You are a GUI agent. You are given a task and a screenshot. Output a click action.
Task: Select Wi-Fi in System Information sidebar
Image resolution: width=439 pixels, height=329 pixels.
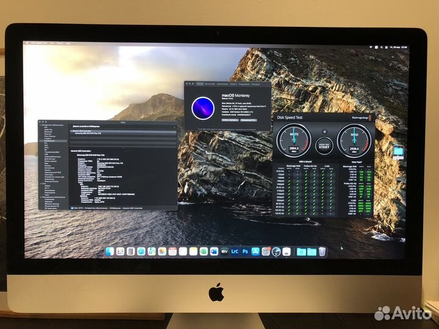point(46,188)
